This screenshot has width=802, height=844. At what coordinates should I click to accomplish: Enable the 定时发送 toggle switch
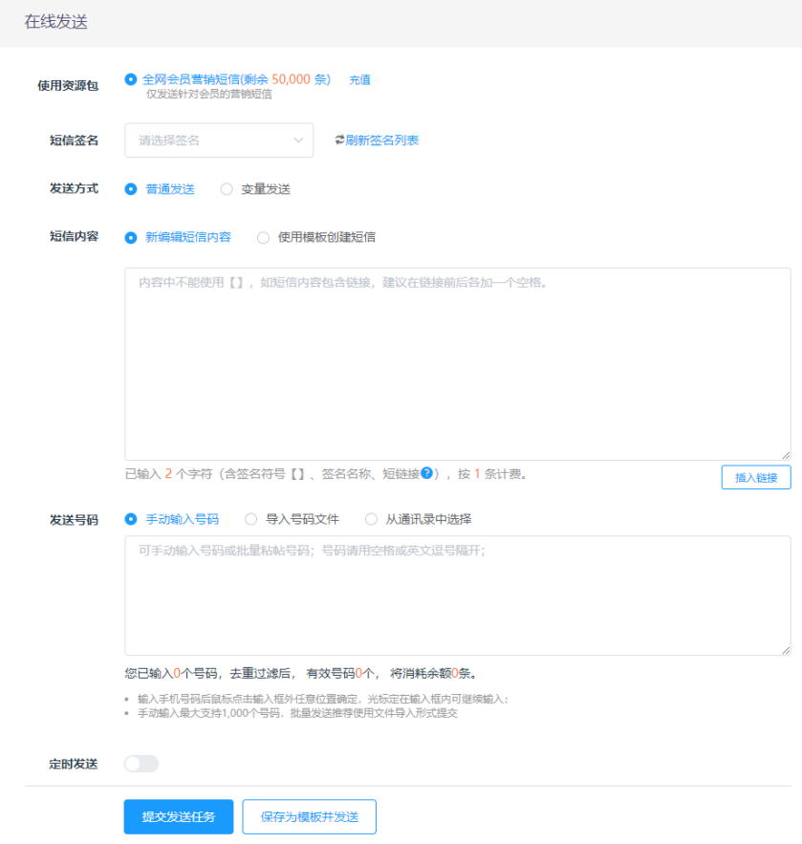pyautogui.click(x=141, y=764)
